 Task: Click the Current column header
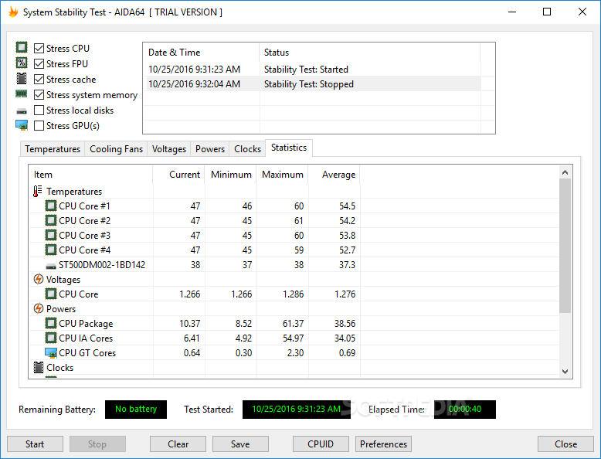click(178, 175)
